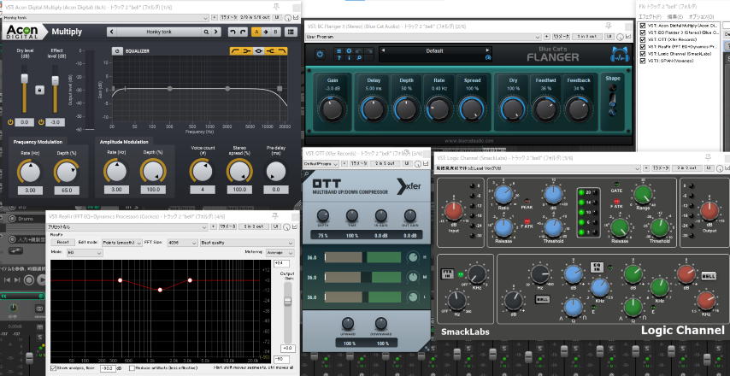Screen dimensions: 730x376
Task: Toggle the dry level power switch
Action: tap(10, 122)
